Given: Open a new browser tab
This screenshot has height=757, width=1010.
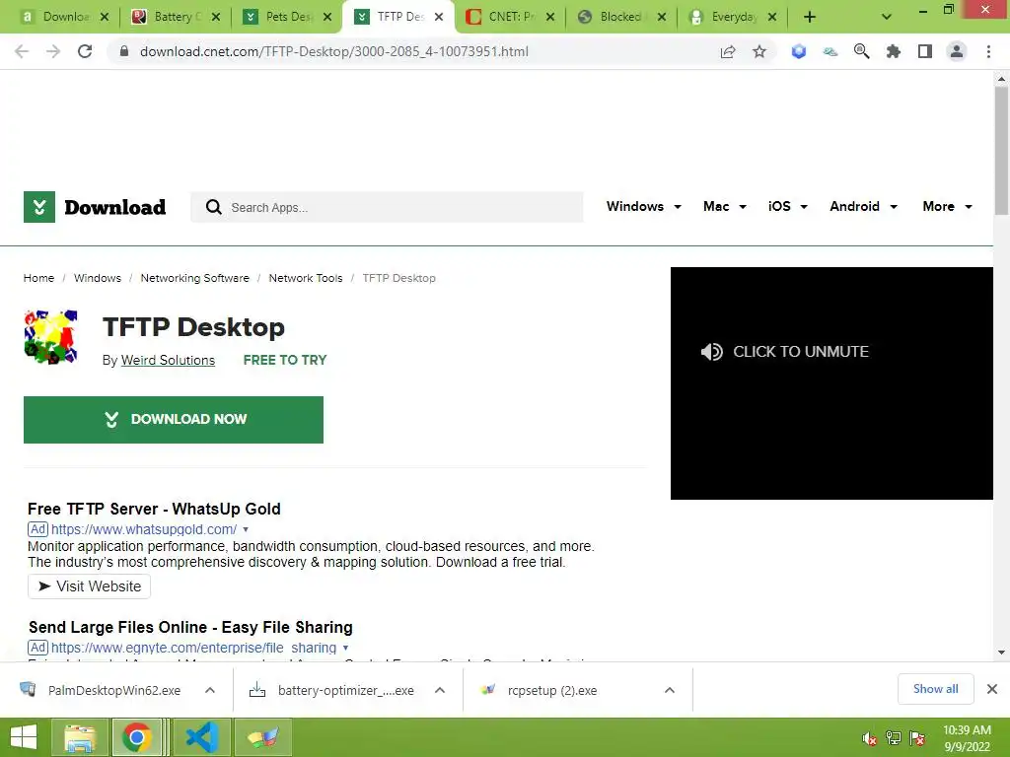Looking at the screenshot, I should click(x=810, y=17).
